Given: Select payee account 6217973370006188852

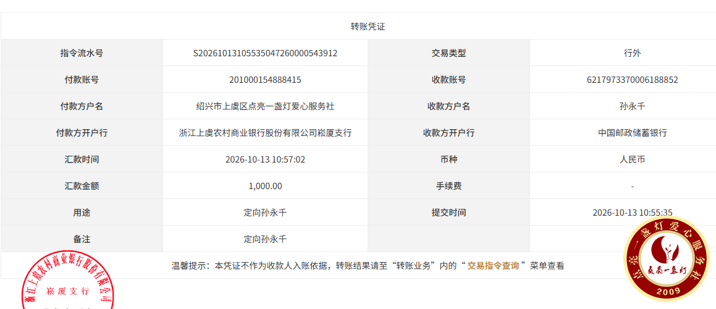Looking at the screenshot, I should tap(633, 80).
